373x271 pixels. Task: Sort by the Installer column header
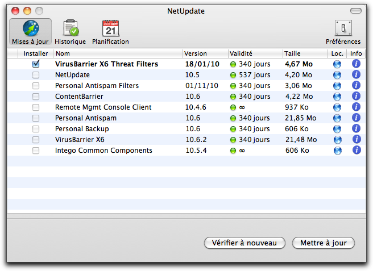pyautogui.click(x=36, y=53)
